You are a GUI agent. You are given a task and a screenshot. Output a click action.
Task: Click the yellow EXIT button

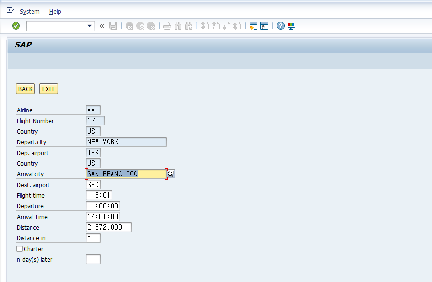point(48,89)
